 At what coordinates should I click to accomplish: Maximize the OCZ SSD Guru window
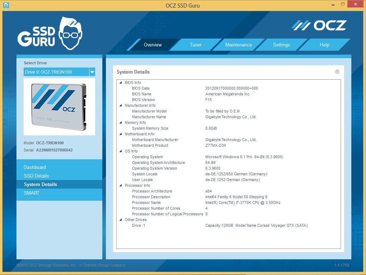(x=343, y=4)
